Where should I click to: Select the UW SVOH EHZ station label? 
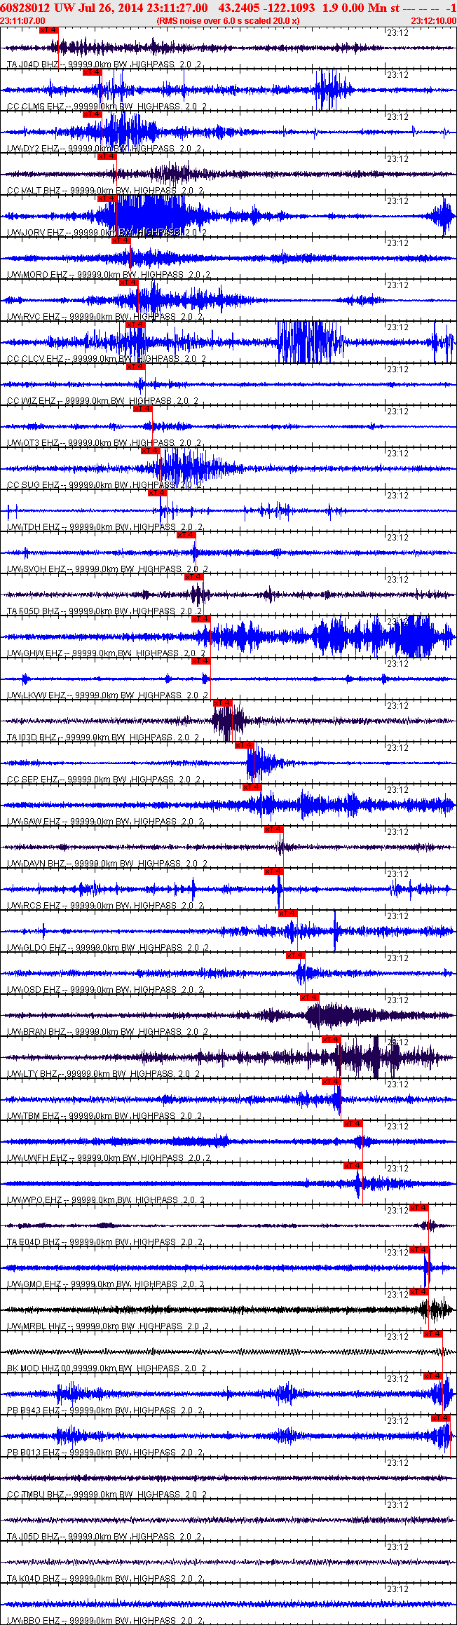[x=36, y=569]
